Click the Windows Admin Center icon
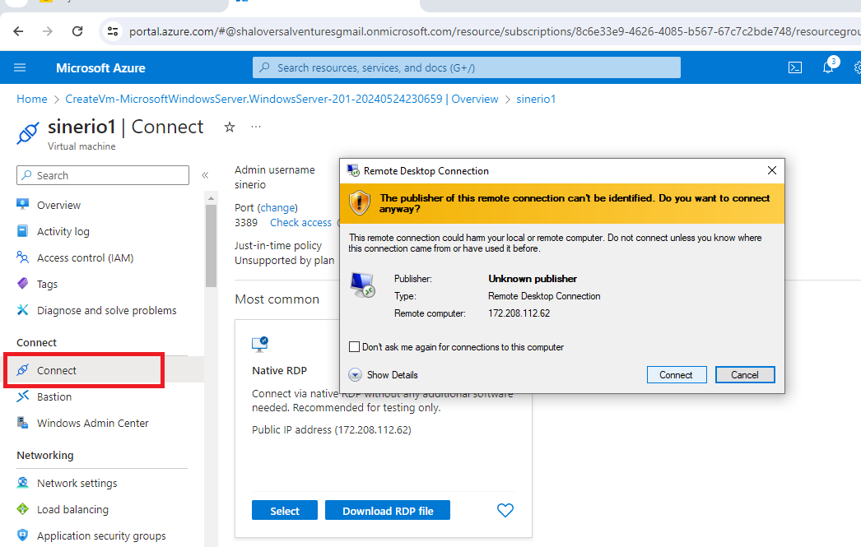Screen dimensions: 861x547 (22, 423)
